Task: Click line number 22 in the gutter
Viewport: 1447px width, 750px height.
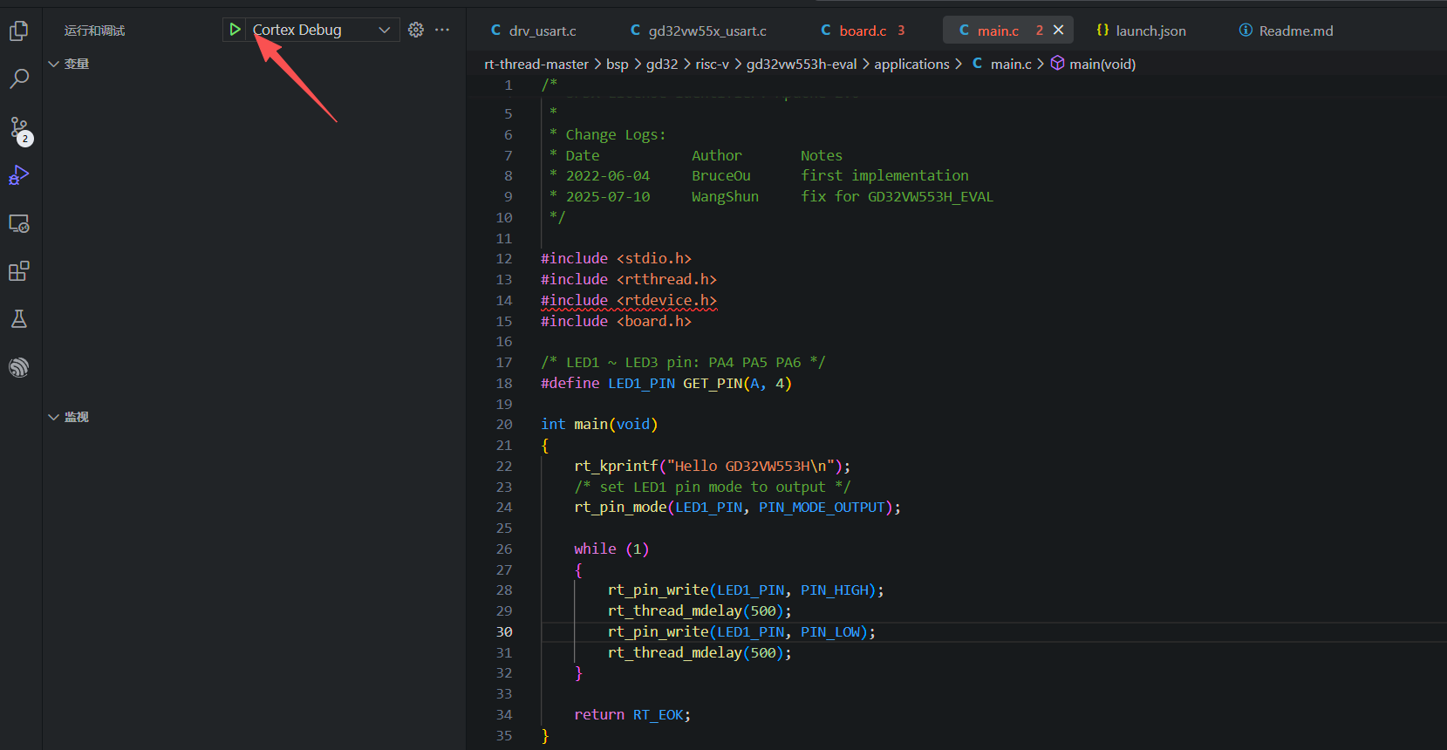Action: [504, 466]
